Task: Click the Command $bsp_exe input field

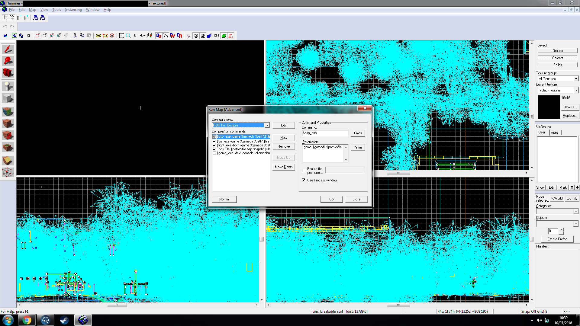Action: pyautogui.click(x=325, y=133)
